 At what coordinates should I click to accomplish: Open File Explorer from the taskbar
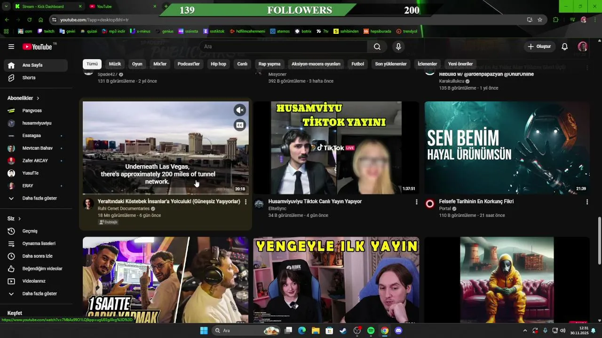tap(316, 330)
